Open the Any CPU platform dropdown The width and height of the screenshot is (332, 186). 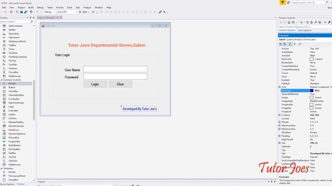click(67, 12)
